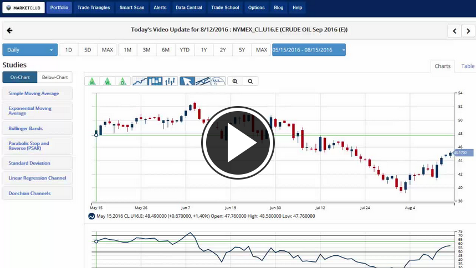Switch to line chart style
Viewport: 476px width, 268px height.
[x=140, y=81]
